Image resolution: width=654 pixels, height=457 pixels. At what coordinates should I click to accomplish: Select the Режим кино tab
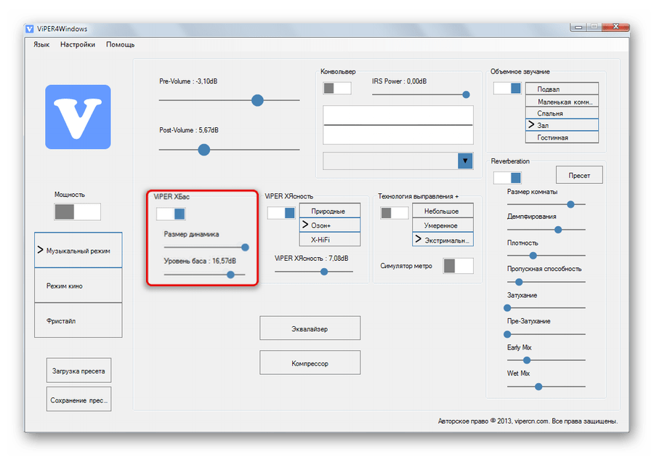pos(78,286)
